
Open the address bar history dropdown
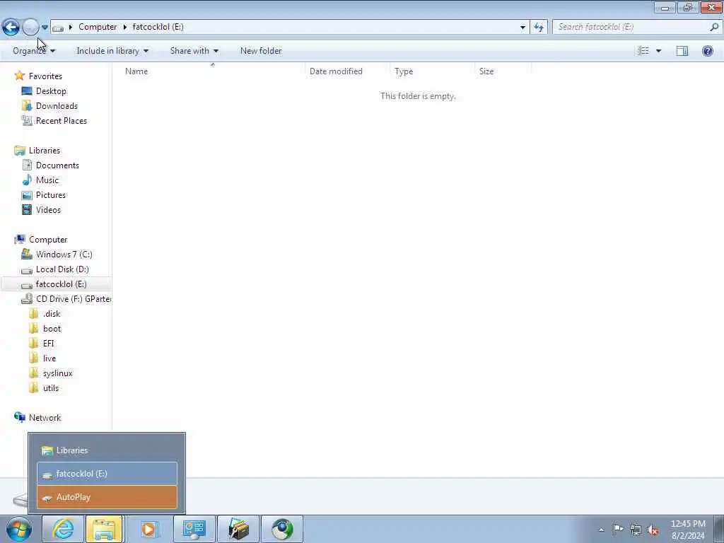pyautogui.click(x=522, y=28)
